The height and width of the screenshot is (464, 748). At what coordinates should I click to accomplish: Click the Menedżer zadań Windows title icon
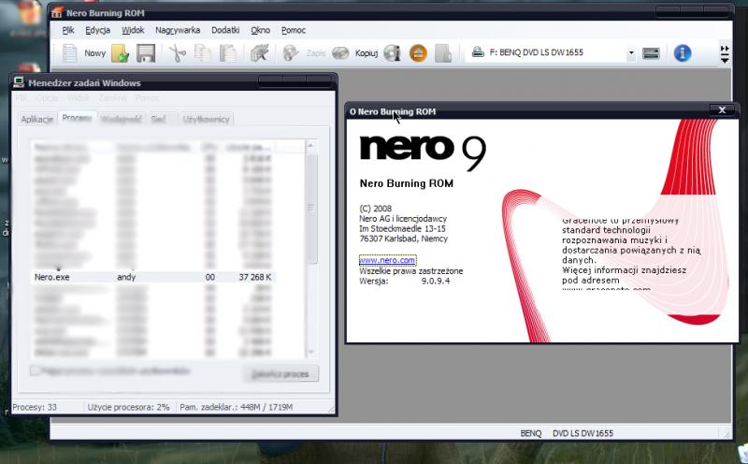pos(19,82)
